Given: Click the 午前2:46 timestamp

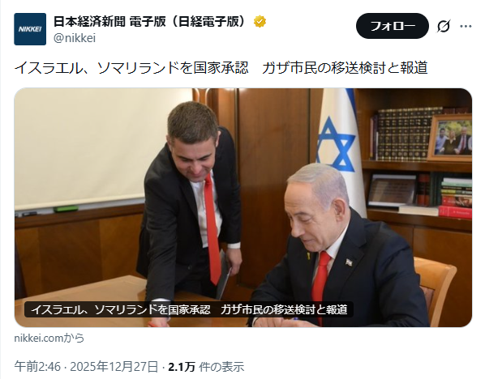Looking at the screenshot, I should click(x=37, y=367).
